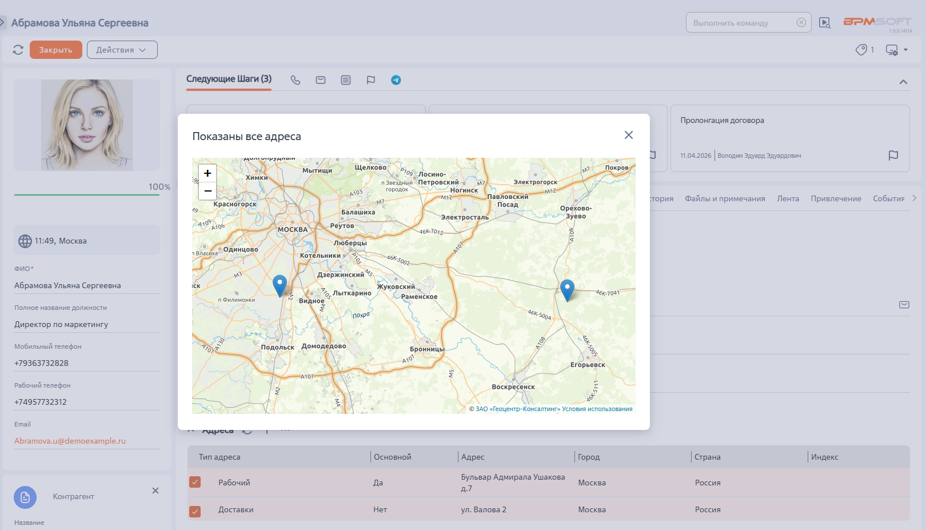Switch to the 'Файлы и примечания' tab
This screenshot has height=530, width=926.
pyautogui.click(x=725, y=198)
